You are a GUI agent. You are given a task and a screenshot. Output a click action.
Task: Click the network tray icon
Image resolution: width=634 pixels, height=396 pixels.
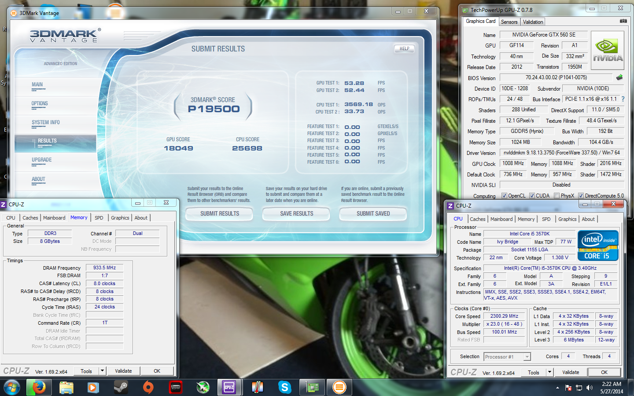point(579,388)
